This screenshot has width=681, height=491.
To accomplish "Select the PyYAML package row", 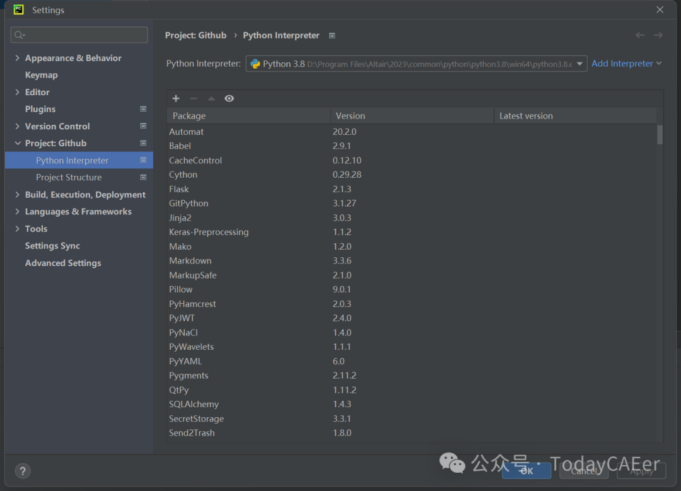I will point(412,361).
